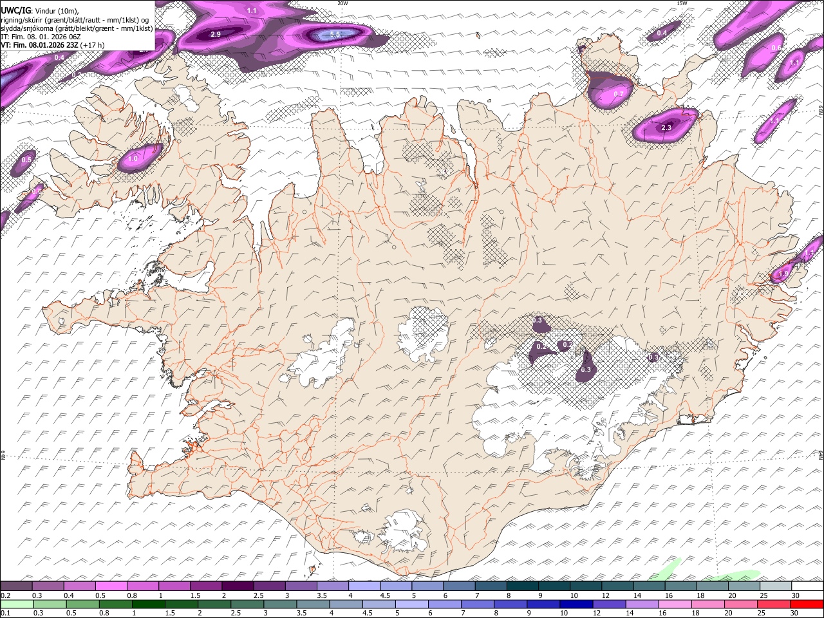
Task: Click the palest green 0.1 rain legend swatch
Action: pyautogui.click(x=16, y=604)
